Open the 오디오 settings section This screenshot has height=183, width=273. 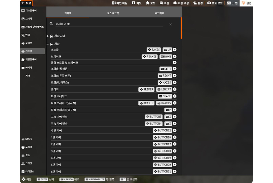pyautogui.click(x=27, y=43)
